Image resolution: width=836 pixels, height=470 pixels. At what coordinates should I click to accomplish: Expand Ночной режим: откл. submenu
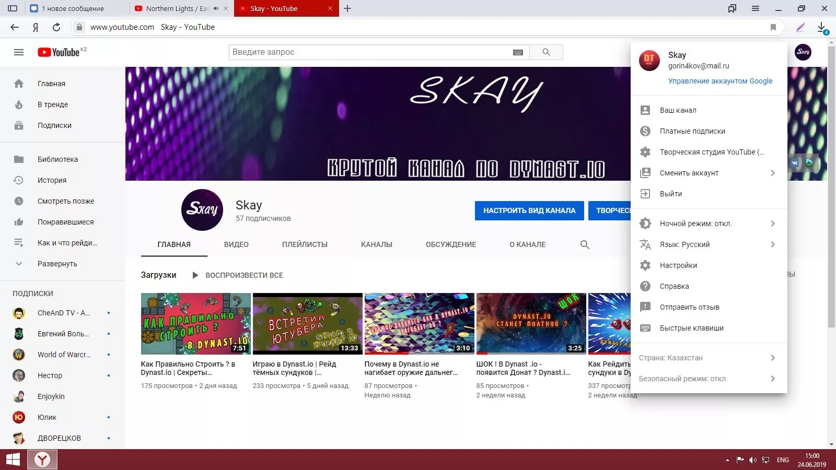coord(773,224)
